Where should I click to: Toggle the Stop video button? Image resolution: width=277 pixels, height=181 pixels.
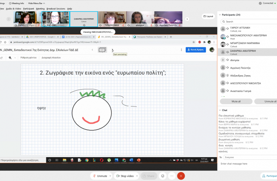[124, 176]
